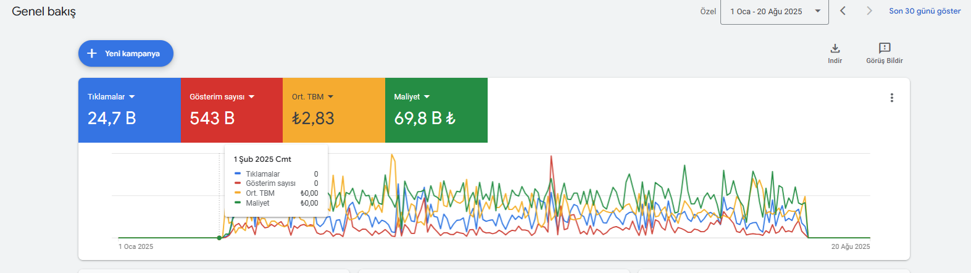
Task: Open the Görüş Bildir feedback icon
Action: point(885,48)
